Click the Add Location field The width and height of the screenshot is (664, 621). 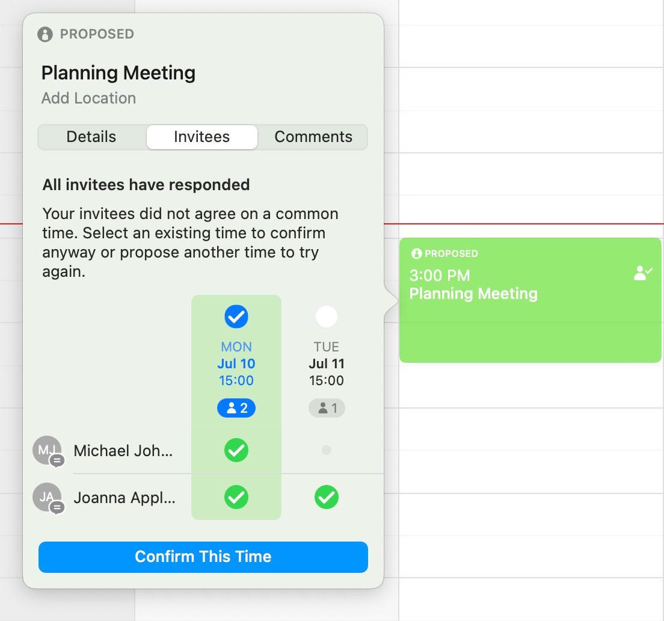point(89,98)
